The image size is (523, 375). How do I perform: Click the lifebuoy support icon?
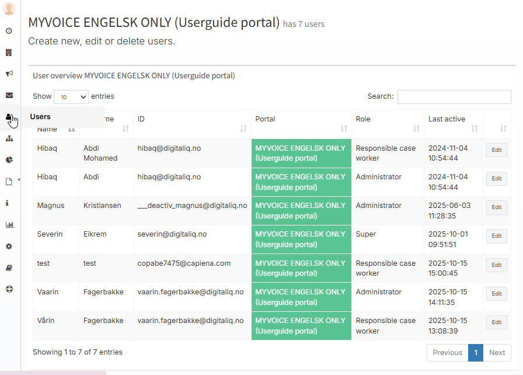tap(9, 289)
